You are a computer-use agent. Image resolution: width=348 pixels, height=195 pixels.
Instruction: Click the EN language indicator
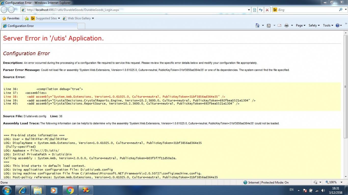291,190
